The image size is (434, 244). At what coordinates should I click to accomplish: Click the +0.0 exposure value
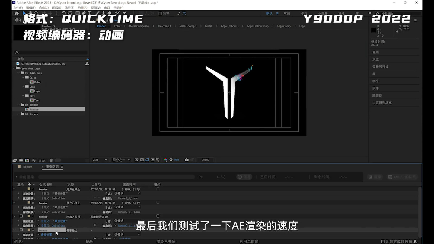click(176, 160)
